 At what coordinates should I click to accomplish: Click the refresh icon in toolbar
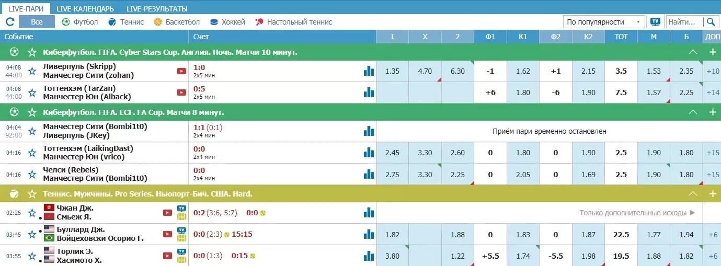click(x=10, y=22)
